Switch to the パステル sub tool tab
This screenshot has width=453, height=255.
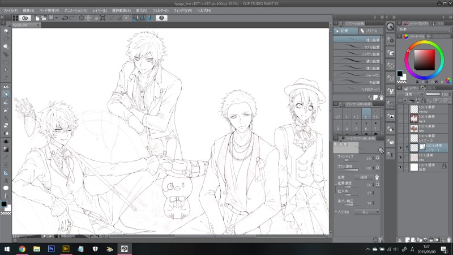tap(368, 31)
